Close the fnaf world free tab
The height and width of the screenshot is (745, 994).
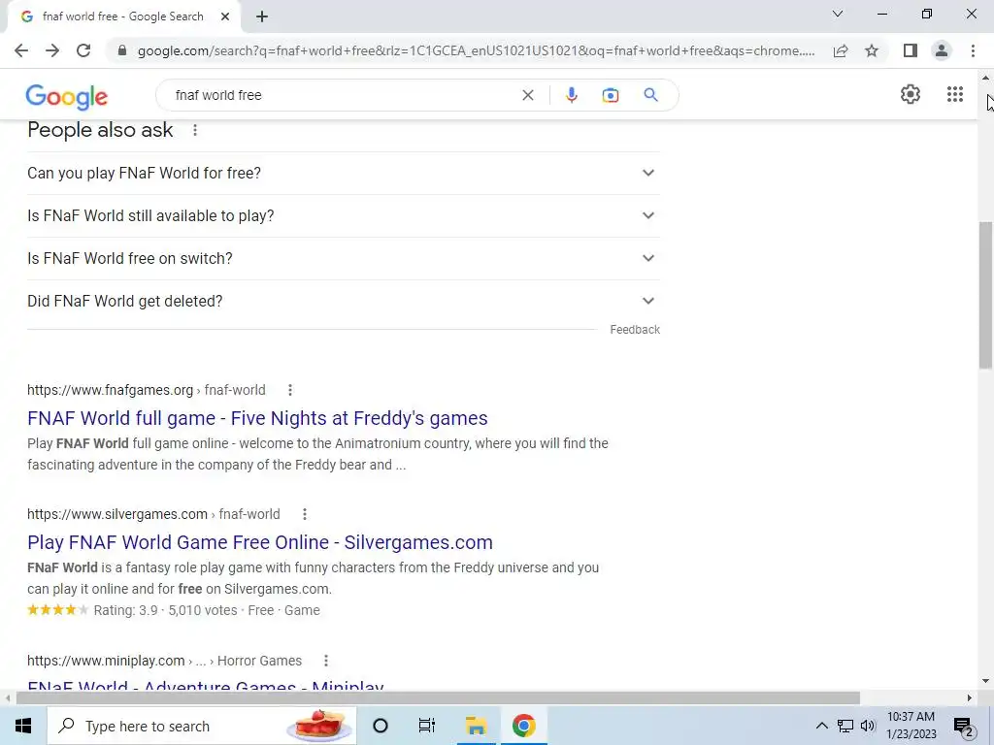(x=225, y=16)
